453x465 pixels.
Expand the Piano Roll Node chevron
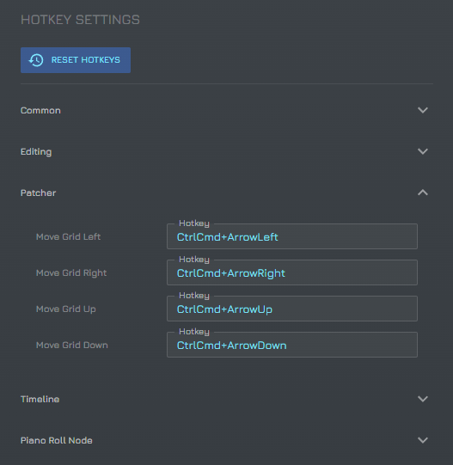click(422, 440)
